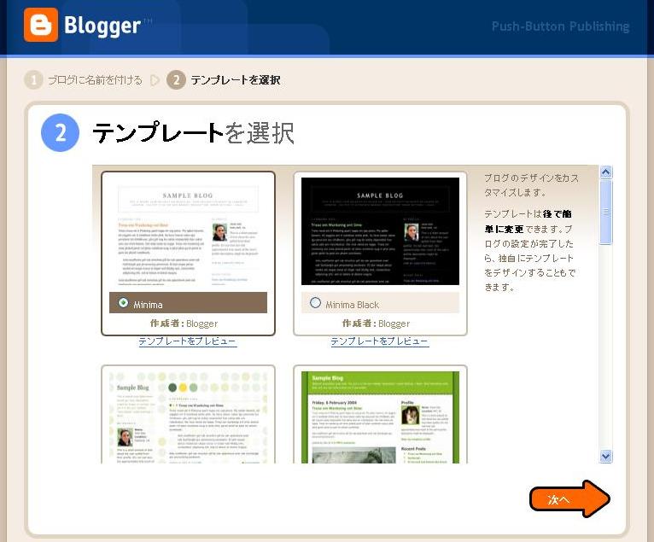Select the Minima template radio button
This screenshot has width=654, height=542.
point(123,302)
